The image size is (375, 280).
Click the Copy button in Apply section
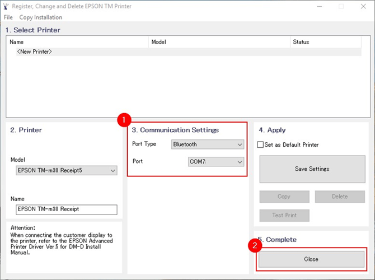coord(284,197)
